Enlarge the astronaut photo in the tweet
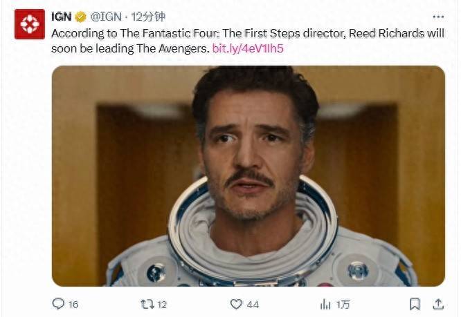 (x=248, y=175)
